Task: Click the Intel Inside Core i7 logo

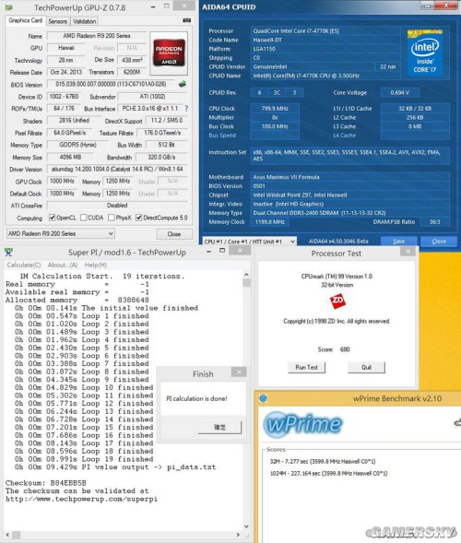Action: pyautogui.click(x=425, y=52)
